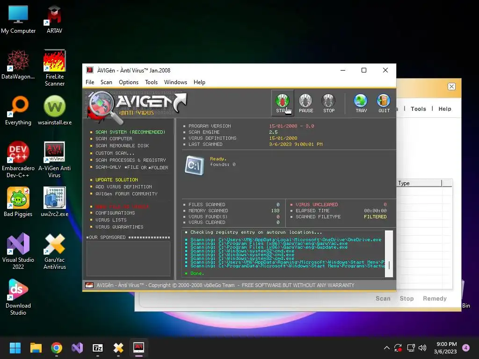Click the C:\ drive icon in scan panel

194,165
